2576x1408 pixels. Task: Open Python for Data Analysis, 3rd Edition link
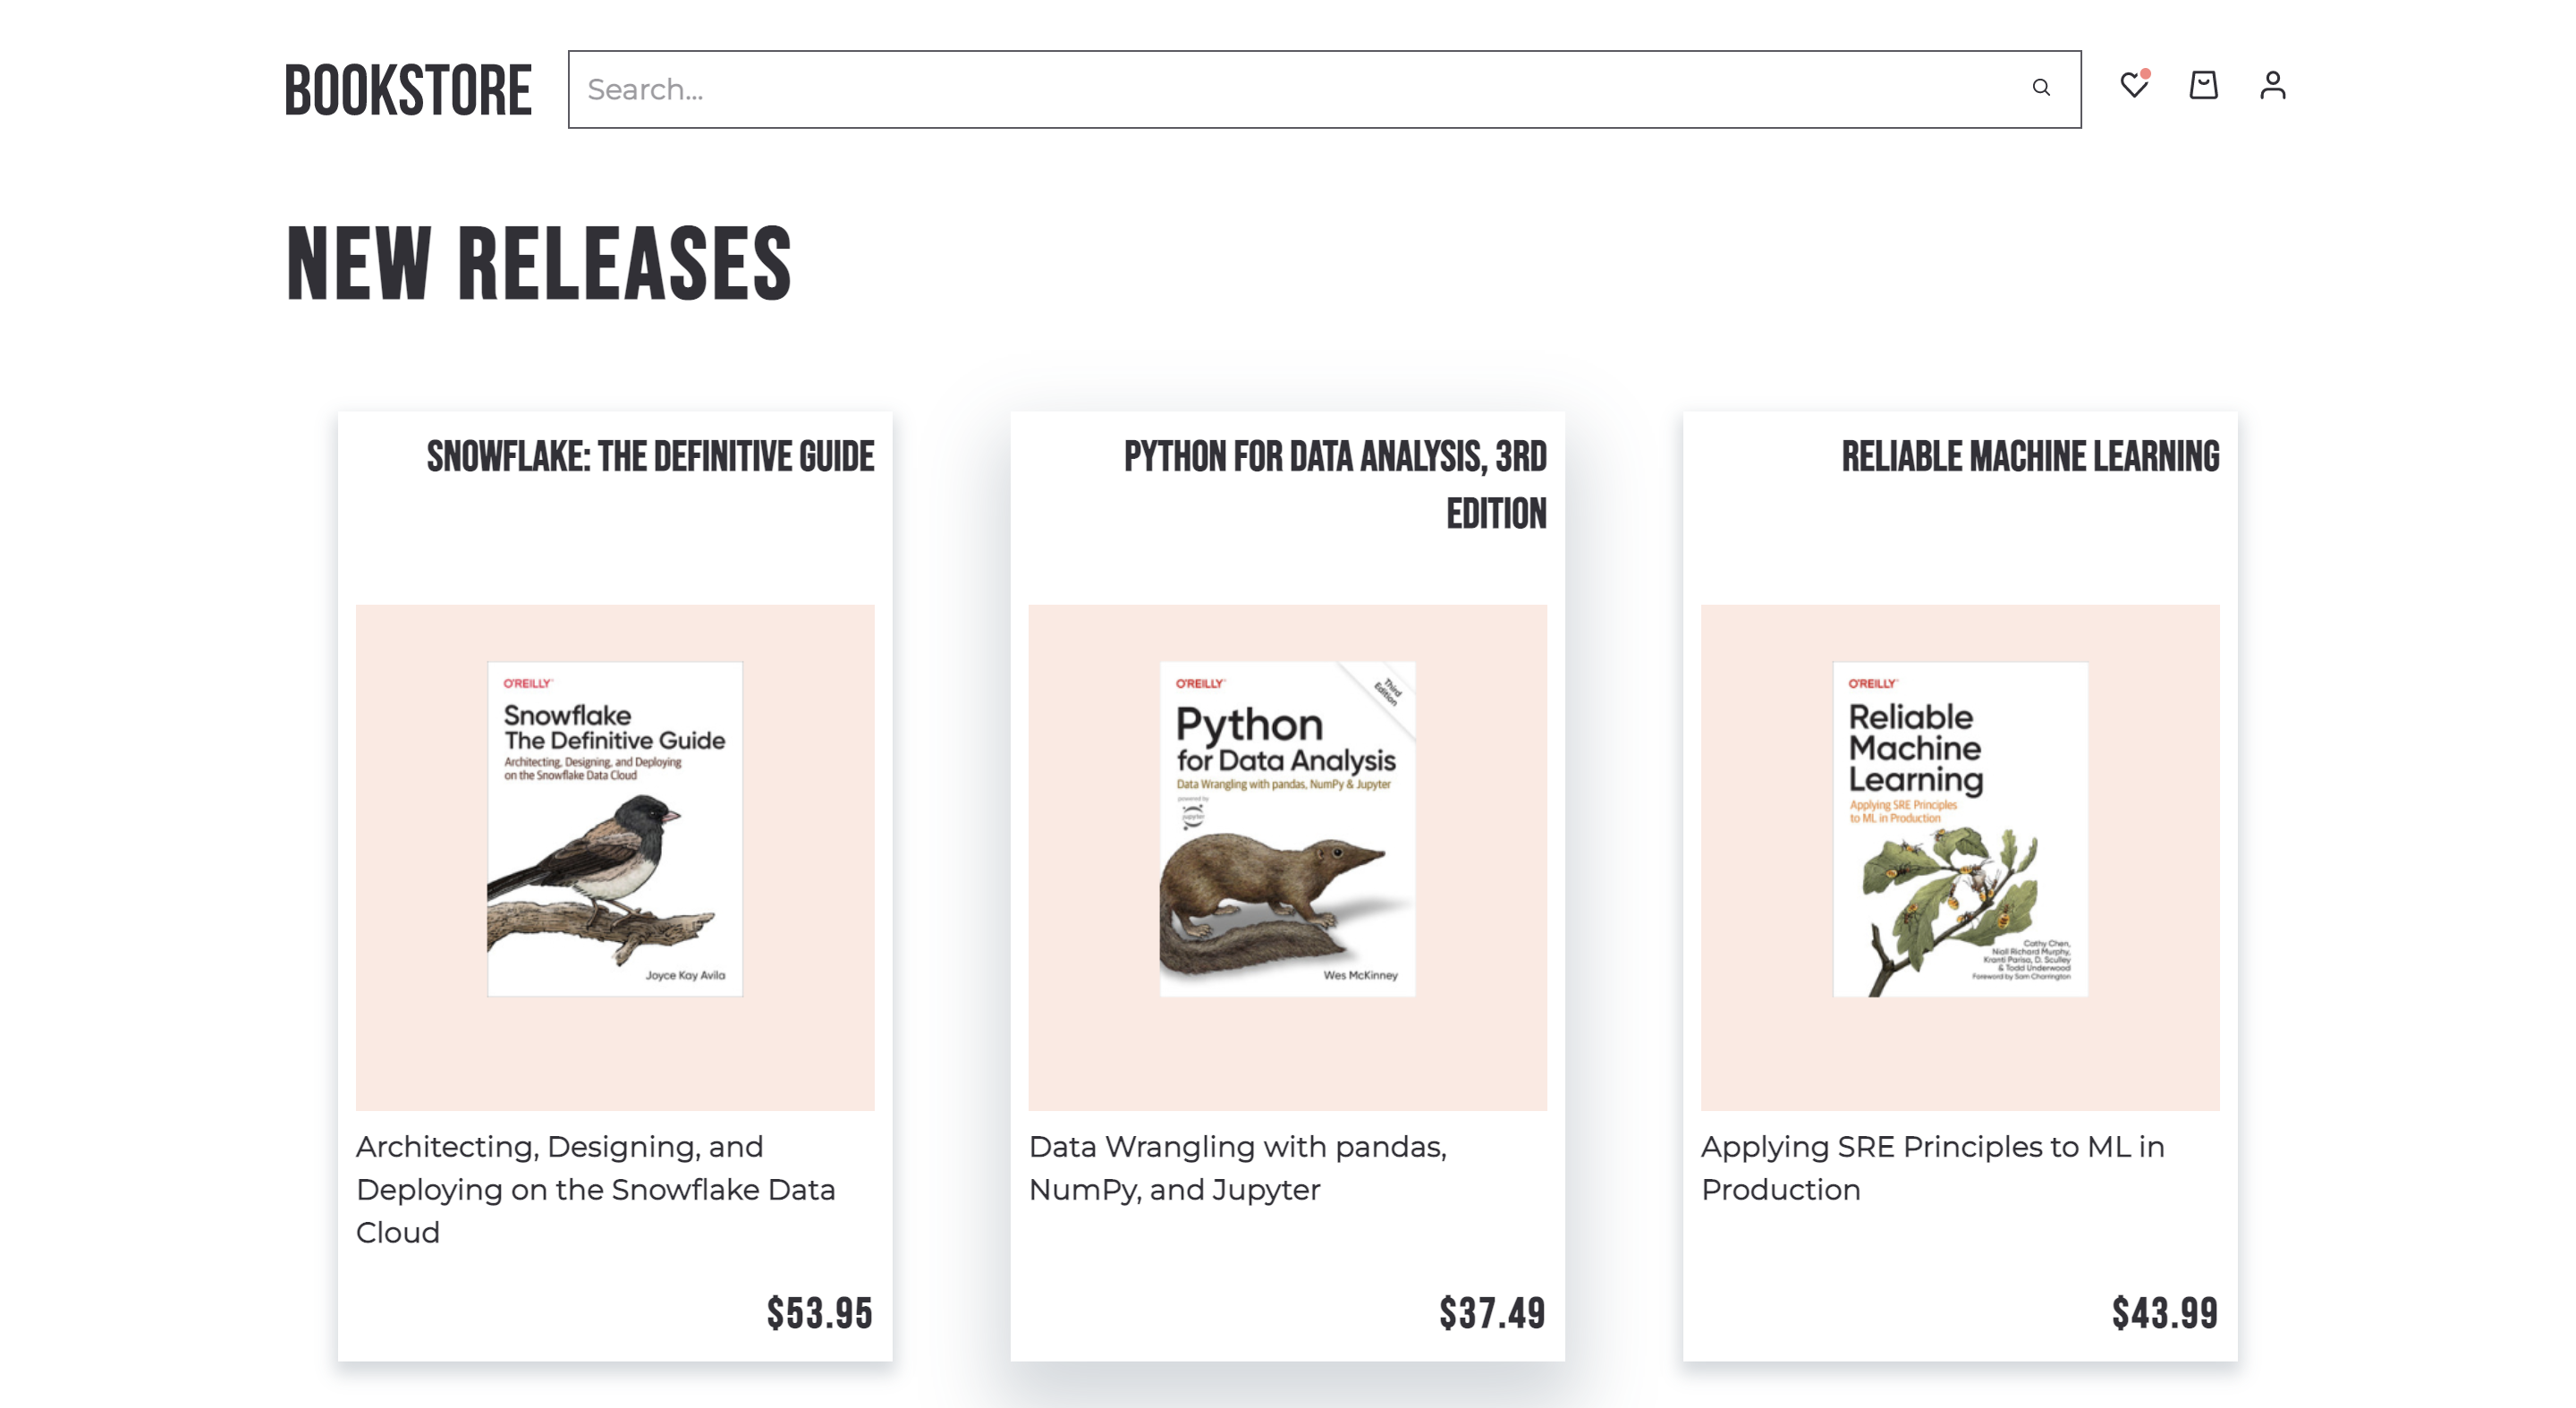click(x=1334, y=484)
